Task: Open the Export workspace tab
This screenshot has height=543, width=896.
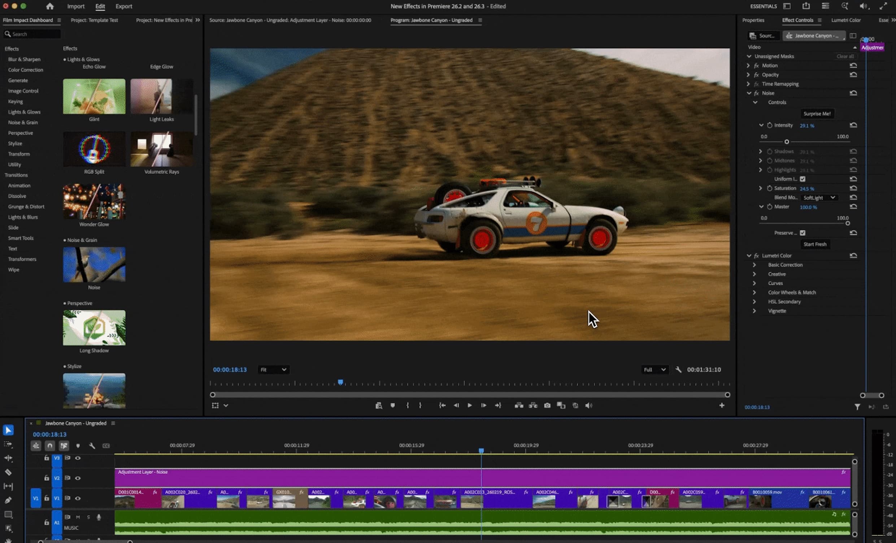Action: (x=123, y=6)
